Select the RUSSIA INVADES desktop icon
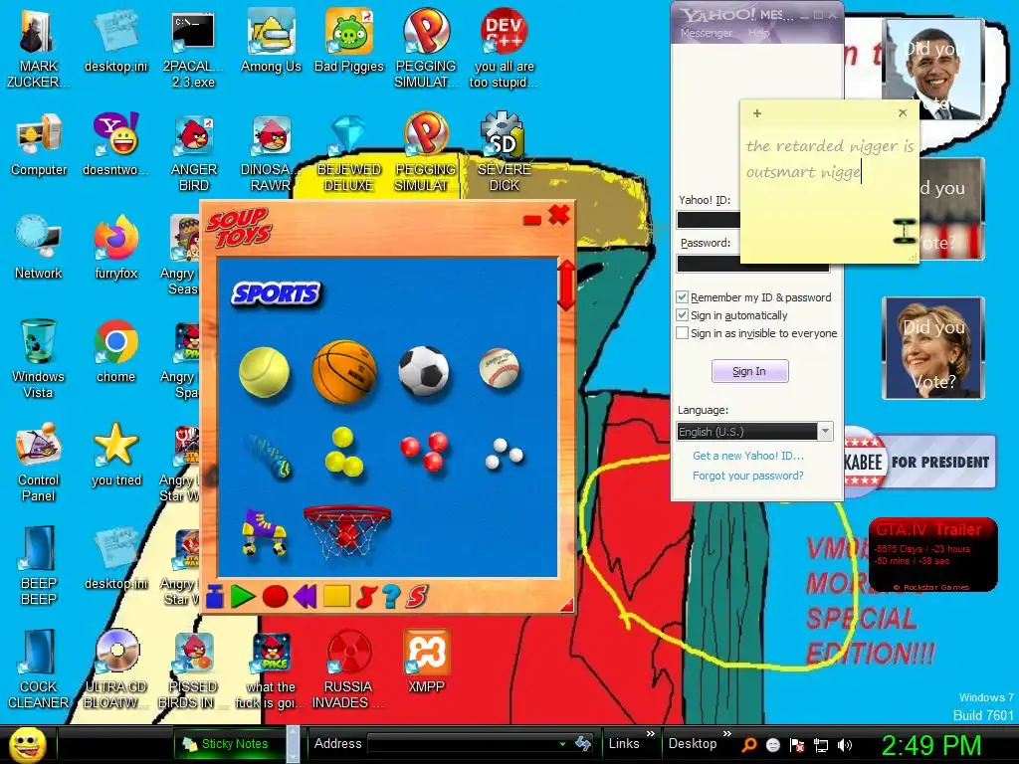Image resolution: width=1019 pixels, height=764 pixels. click(349, 669)
